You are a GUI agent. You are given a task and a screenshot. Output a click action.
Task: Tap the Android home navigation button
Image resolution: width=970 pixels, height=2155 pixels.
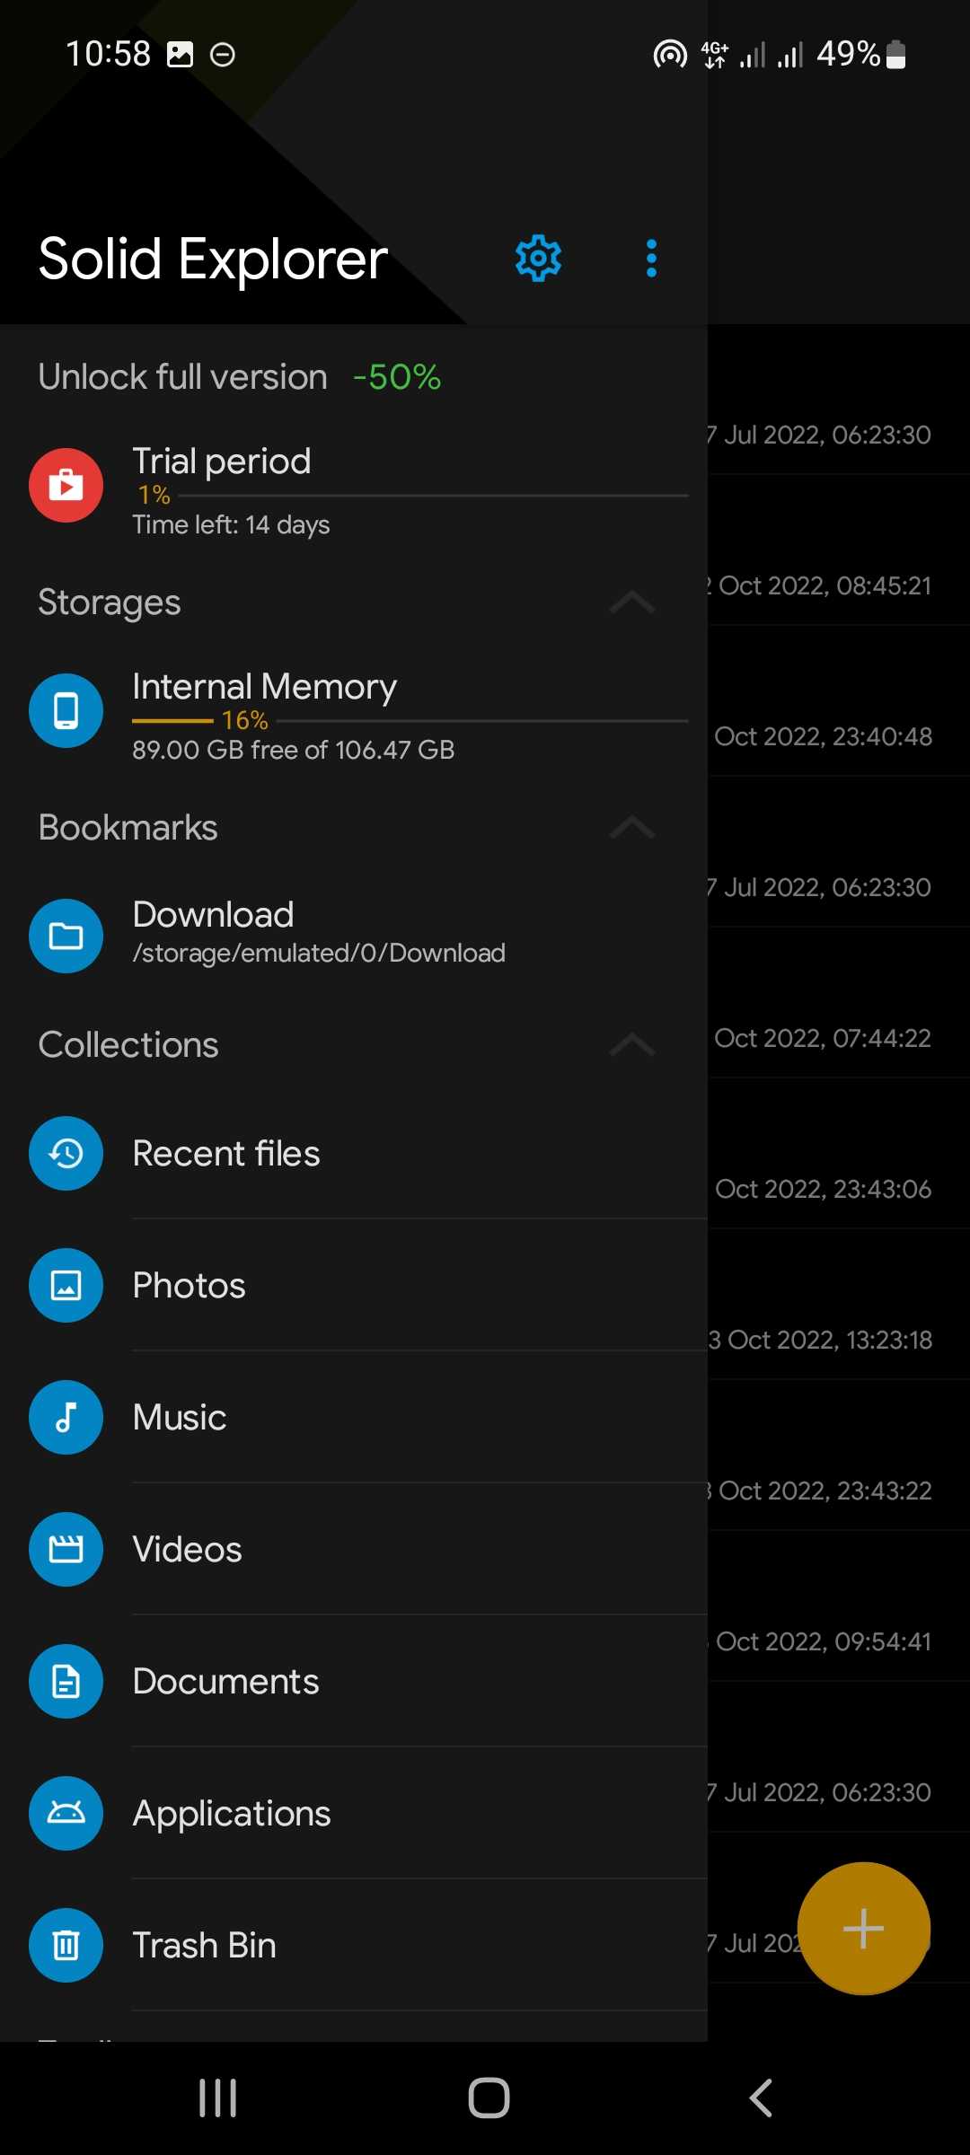489,2098
